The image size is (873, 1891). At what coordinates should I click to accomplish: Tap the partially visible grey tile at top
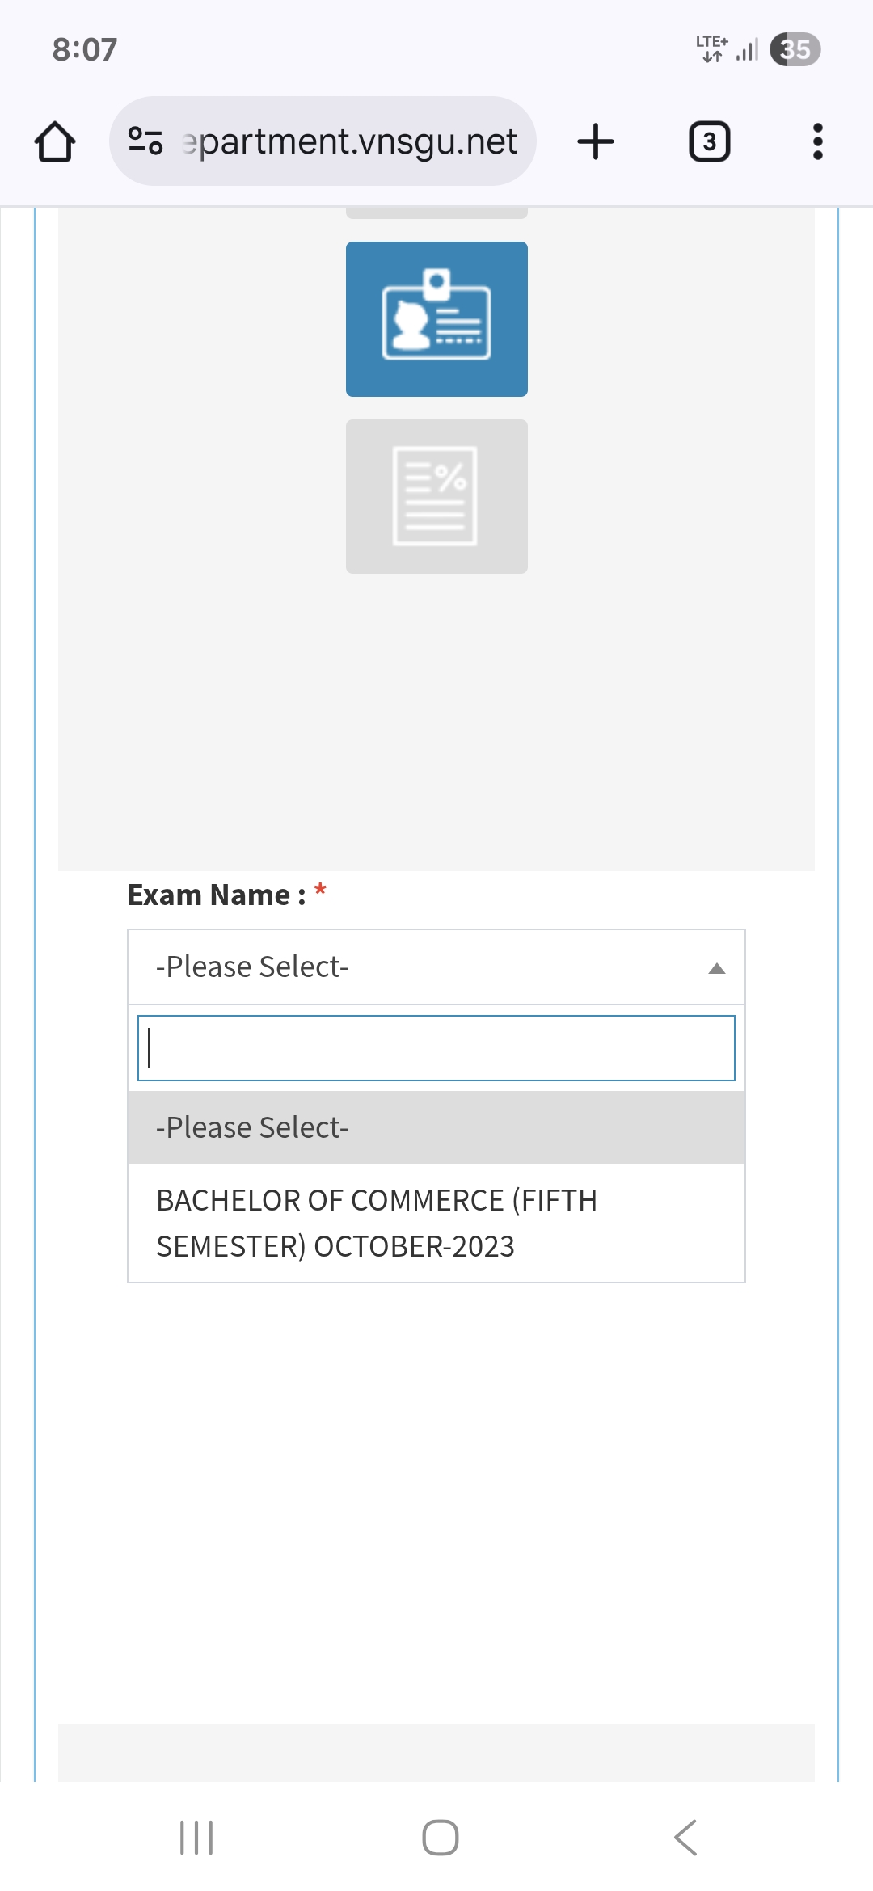pyautogui.click(x=436, y=213)
